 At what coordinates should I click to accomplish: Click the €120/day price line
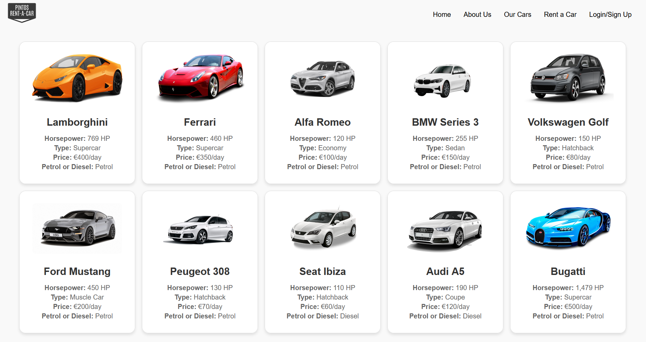click(445, 307)
